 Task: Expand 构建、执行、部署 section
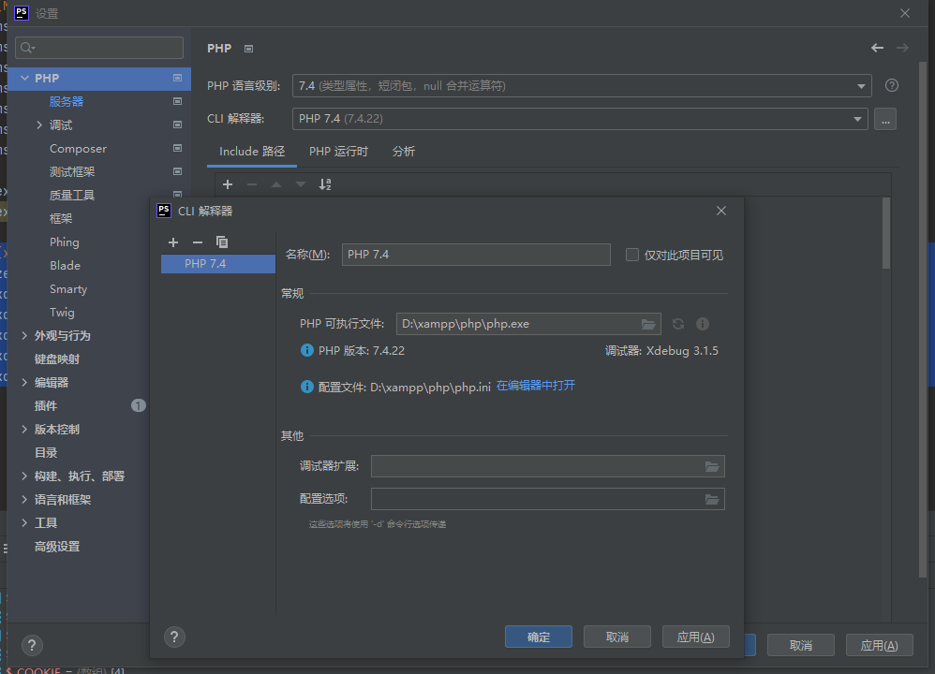pos(24,476)
